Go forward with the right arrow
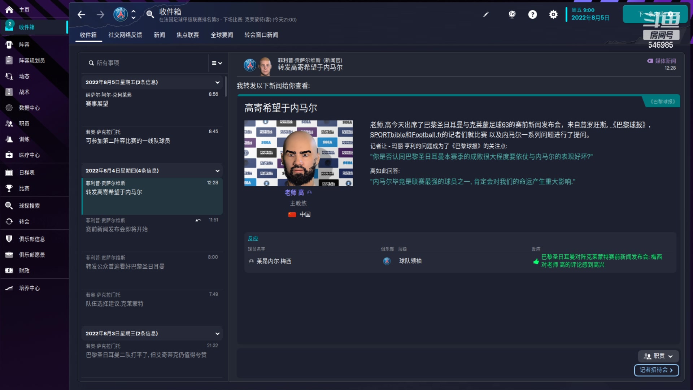 point(101,14)
